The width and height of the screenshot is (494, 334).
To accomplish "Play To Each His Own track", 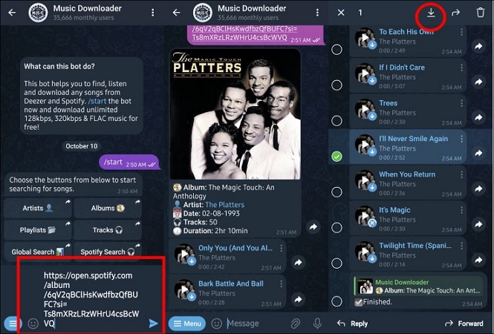I will [x=365, y=37].
